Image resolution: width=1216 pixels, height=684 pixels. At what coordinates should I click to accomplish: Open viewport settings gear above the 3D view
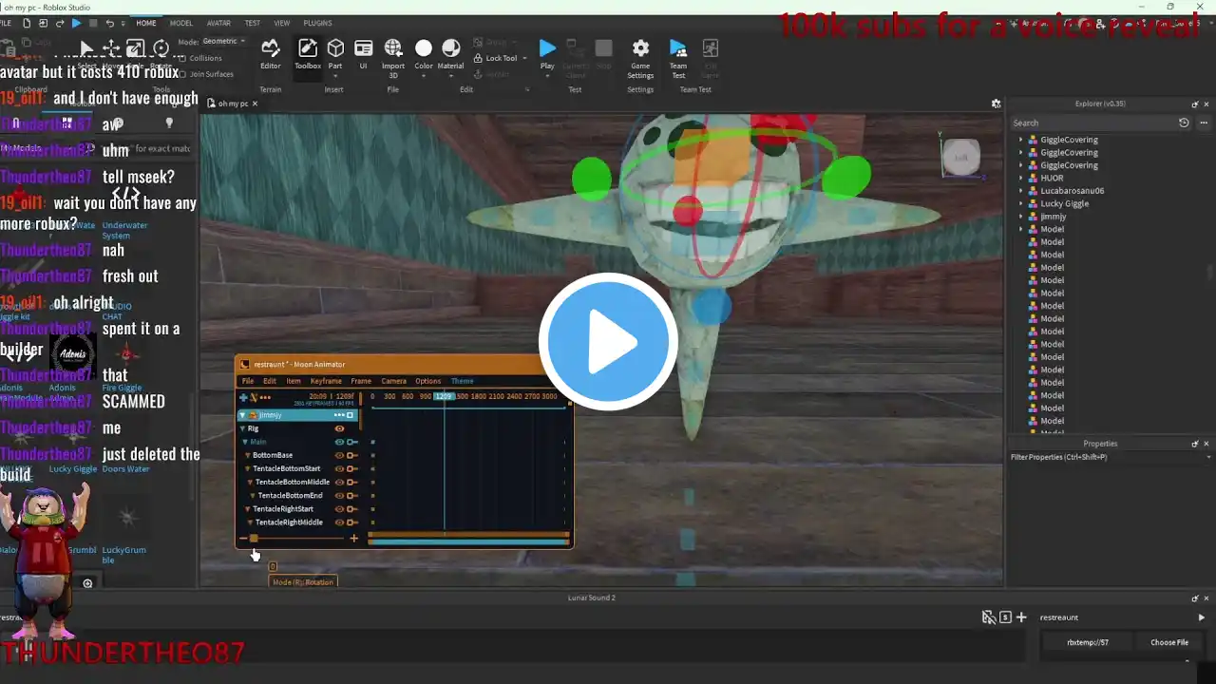tap(996, 104)
